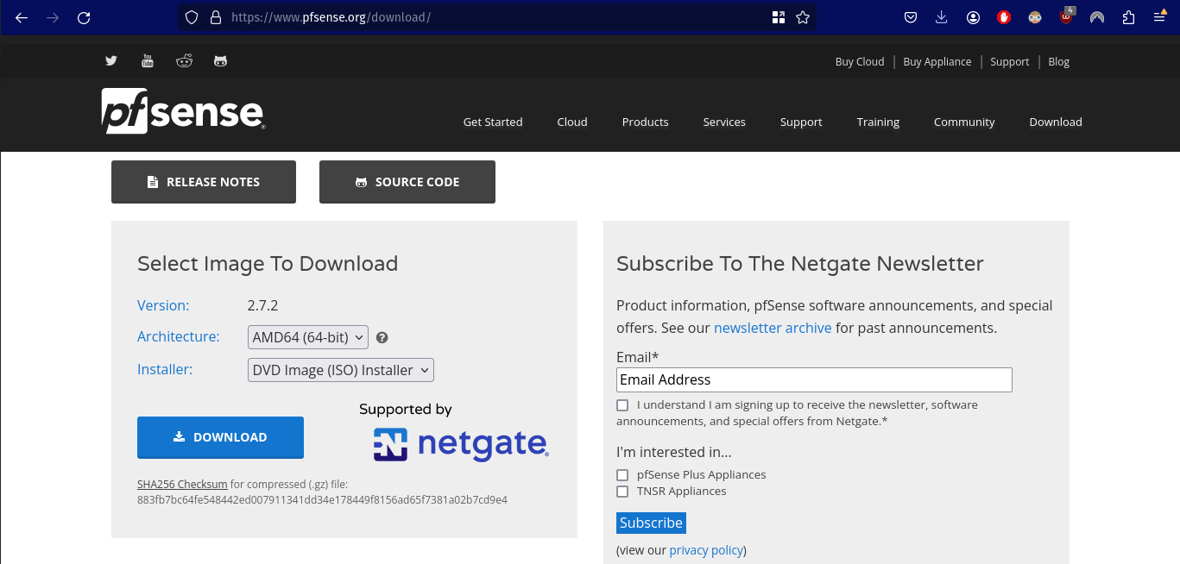Click the version 2.7.2 value
Screen dimensions: 1180x564
[263, 305]
